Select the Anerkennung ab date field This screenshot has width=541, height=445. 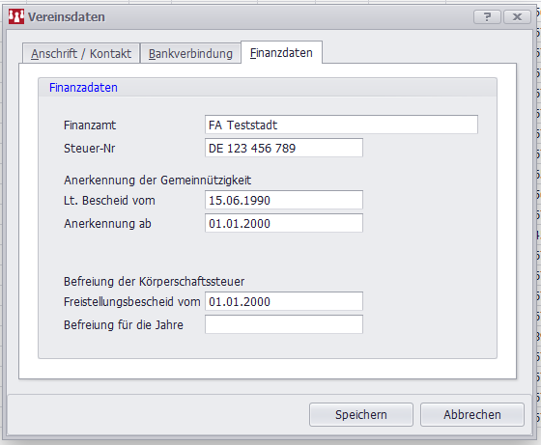tap(284, 223)
